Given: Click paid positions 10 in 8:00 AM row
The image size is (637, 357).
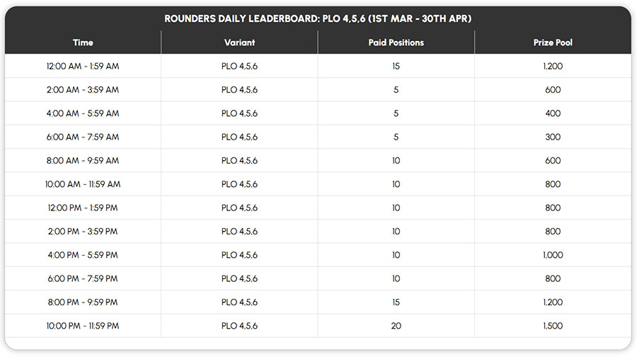Looking at the screenshot, I should (x=396, y=160).
